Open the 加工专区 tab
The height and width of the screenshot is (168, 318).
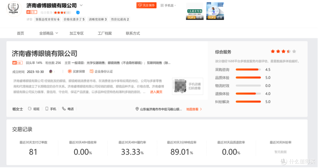coord(77,33)
